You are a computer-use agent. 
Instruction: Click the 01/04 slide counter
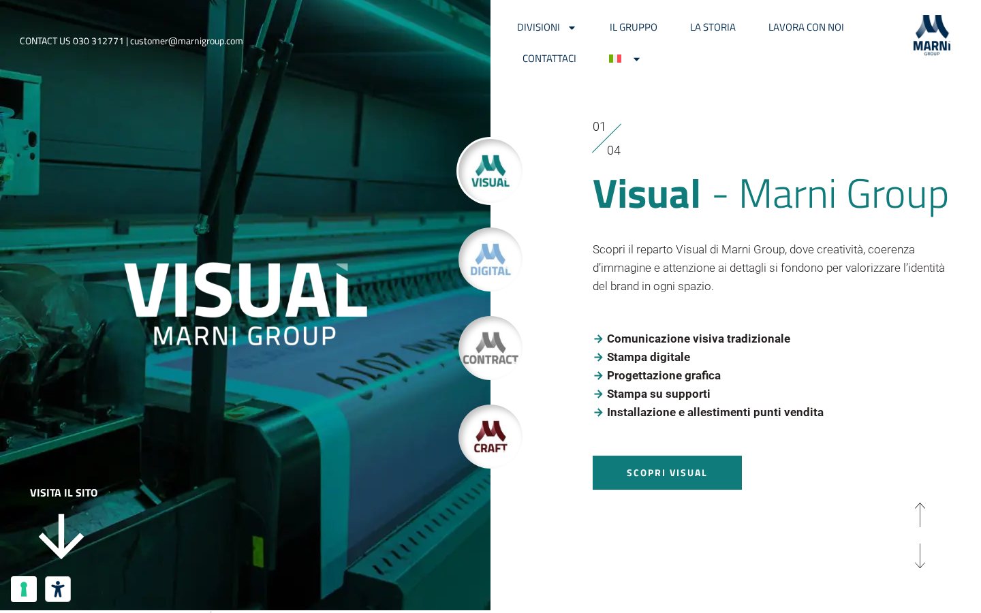tap(606, 138)
